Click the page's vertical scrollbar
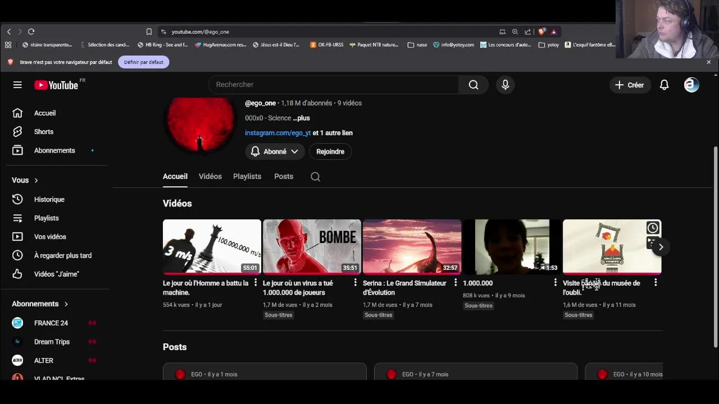The image size is (719, 404). point(715,247)
